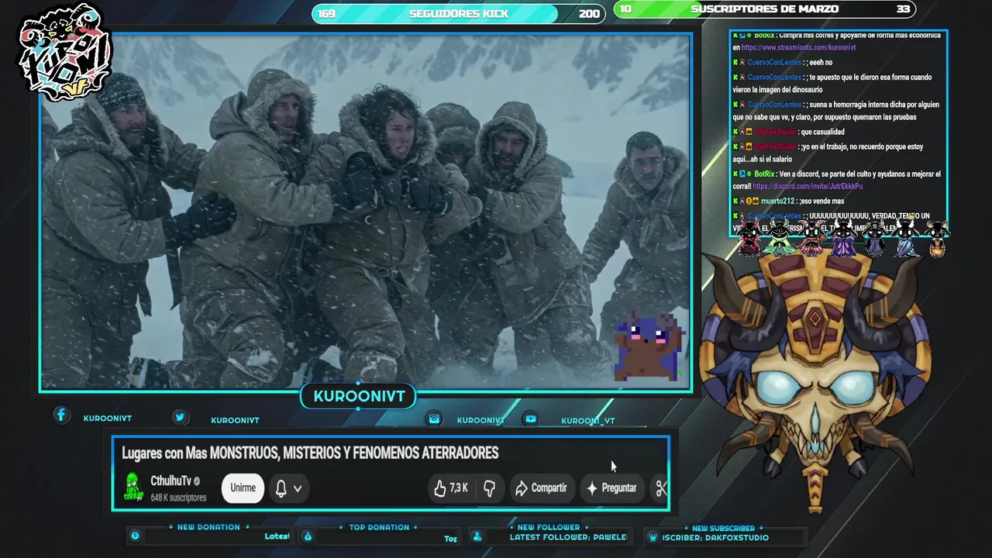Viewport: 992px width, 558px height.
Task: Click the New Follower person icon
Action: 477,536
